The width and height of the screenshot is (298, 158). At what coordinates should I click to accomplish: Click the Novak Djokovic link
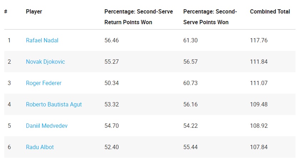point(45,62)
